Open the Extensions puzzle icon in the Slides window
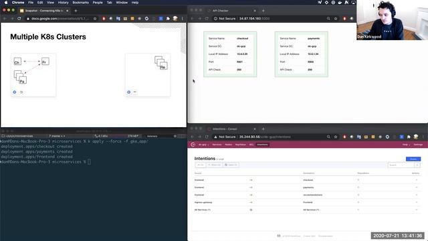Viewport: 428px width, 241px height. pyautogui.click(x=168, y=19)
